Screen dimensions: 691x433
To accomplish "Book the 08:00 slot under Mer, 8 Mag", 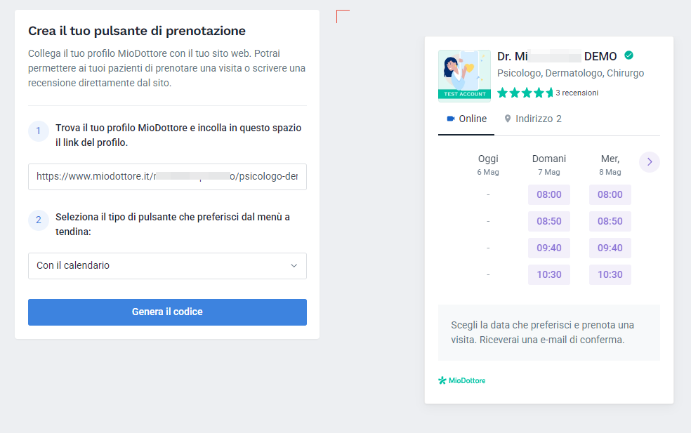I will 610,194.
